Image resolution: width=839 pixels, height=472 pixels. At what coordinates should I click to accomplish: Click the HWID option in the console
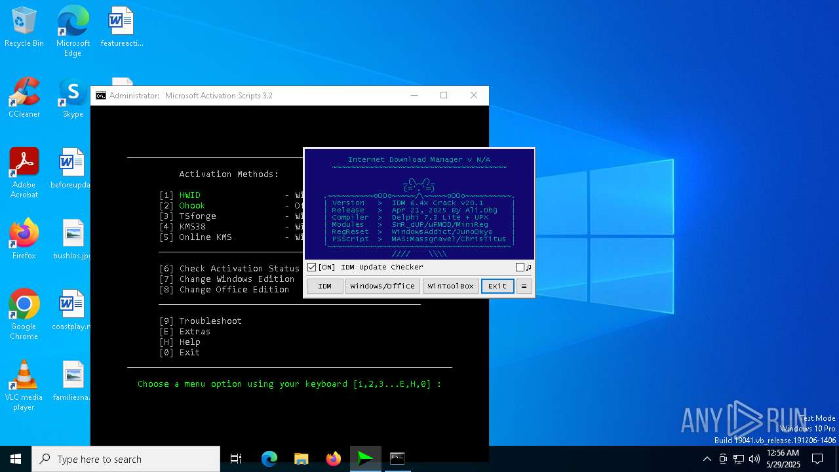point(190,195)
